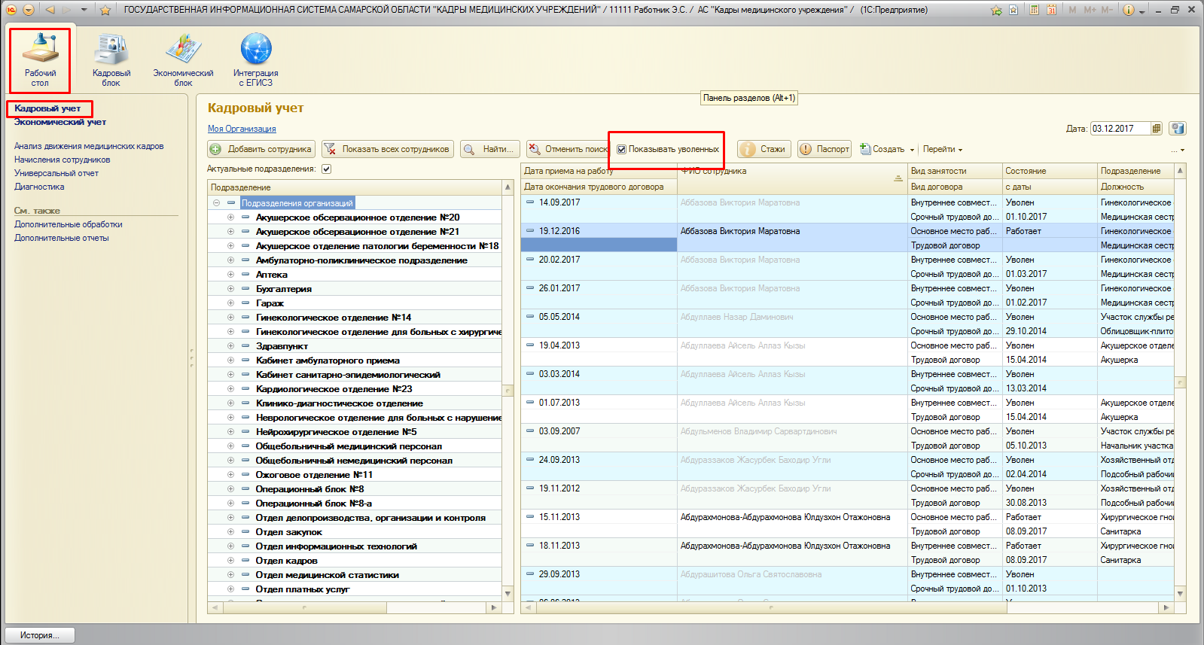Click the favorites star icon
Viewport: 1204px width, 645px height.
click(105, 10)
